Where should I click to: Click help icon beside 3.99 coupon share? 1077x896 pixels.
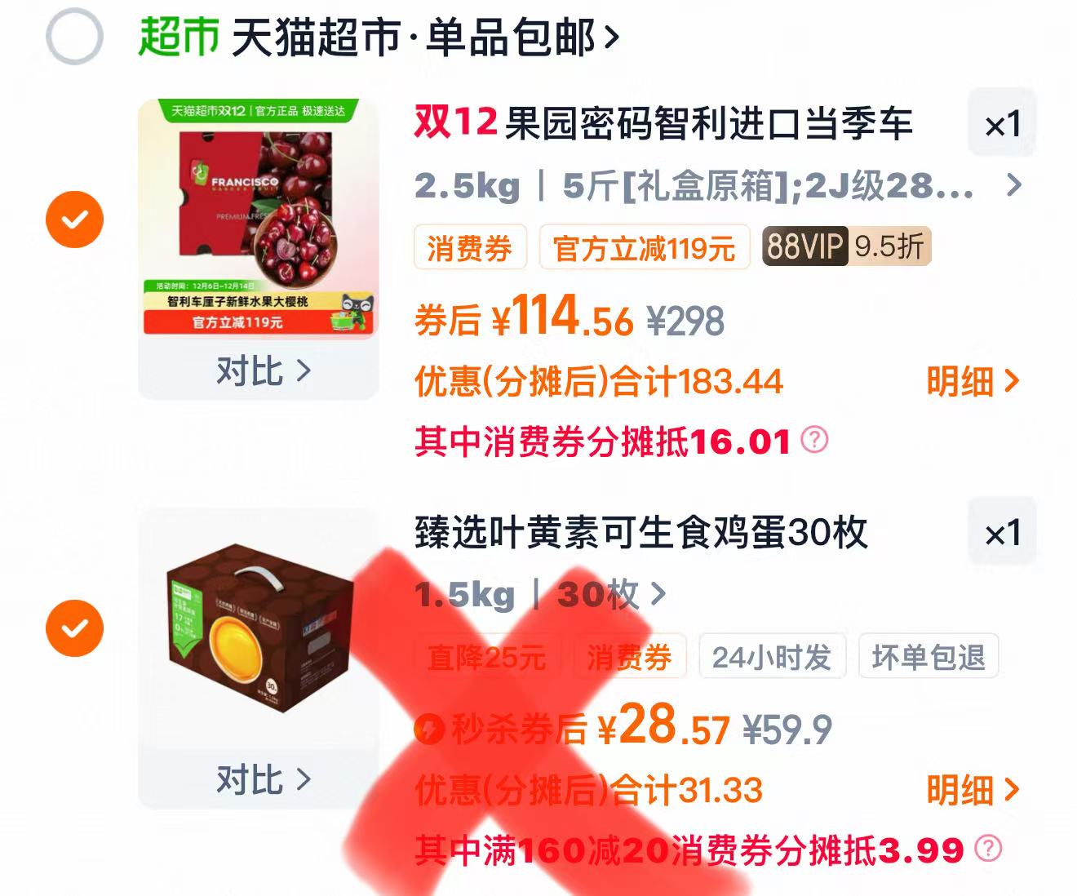tap(987, 848)
